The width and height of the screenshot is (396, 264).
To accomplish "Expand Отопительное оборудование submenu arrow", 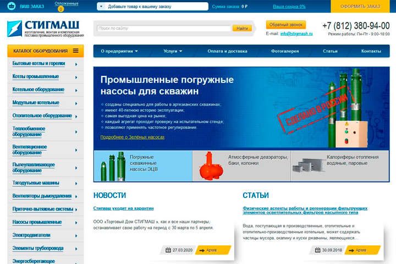I will tap(76, 117).
